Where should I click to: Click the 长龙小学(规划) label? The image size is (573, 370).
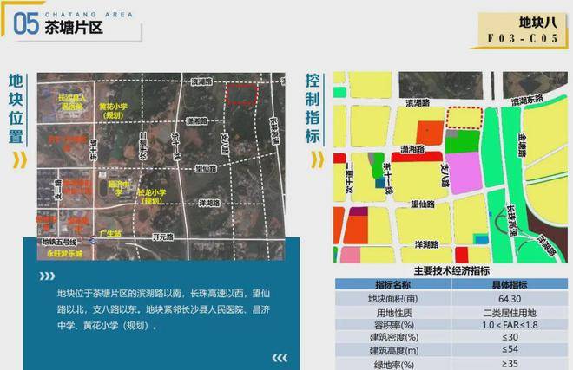(151, 197)
